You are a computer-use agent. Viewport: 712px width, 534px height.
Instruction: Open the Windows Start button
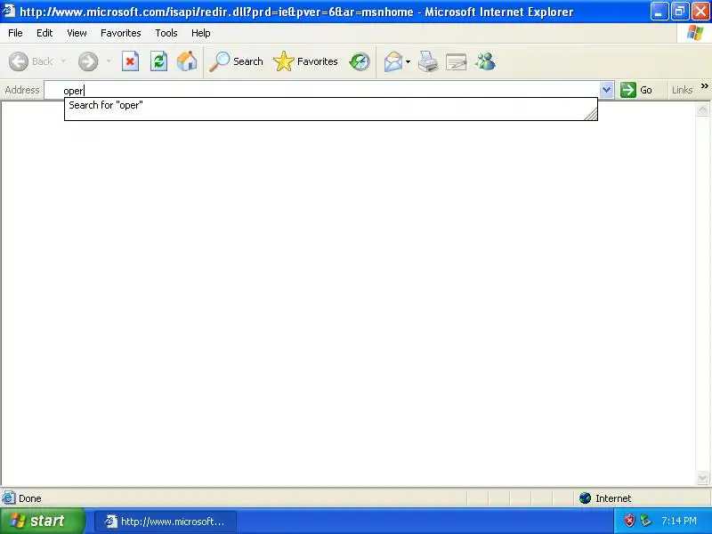(x=42, y=521)
